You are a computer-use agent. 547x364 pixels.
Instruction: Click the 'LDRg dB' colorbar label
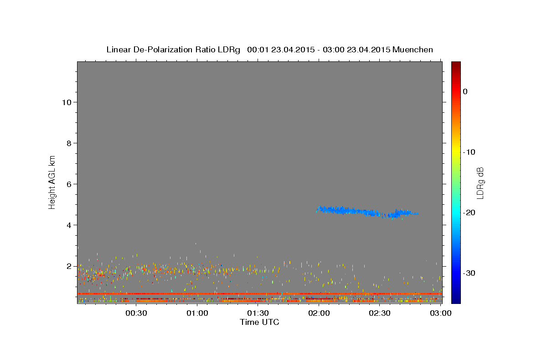[x=480, y=183]
